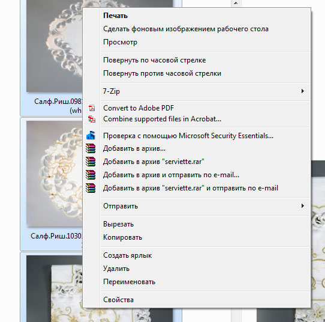Open the Отправить menu entry
325x322 pixels.
coord(196,206)
